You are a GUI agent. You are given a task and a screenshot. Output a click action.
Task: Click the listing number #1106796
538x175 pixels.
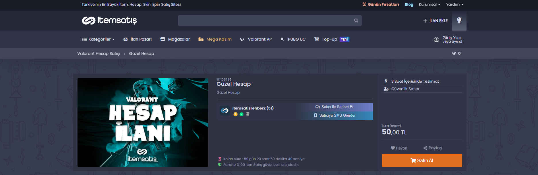[224, 79]
